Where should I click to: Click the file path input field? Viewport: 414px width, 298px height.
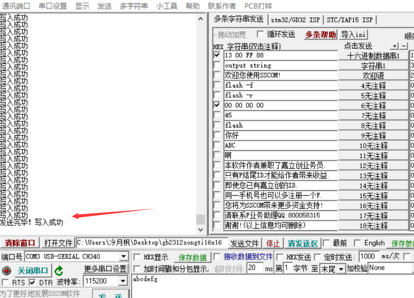pos(152,243)
